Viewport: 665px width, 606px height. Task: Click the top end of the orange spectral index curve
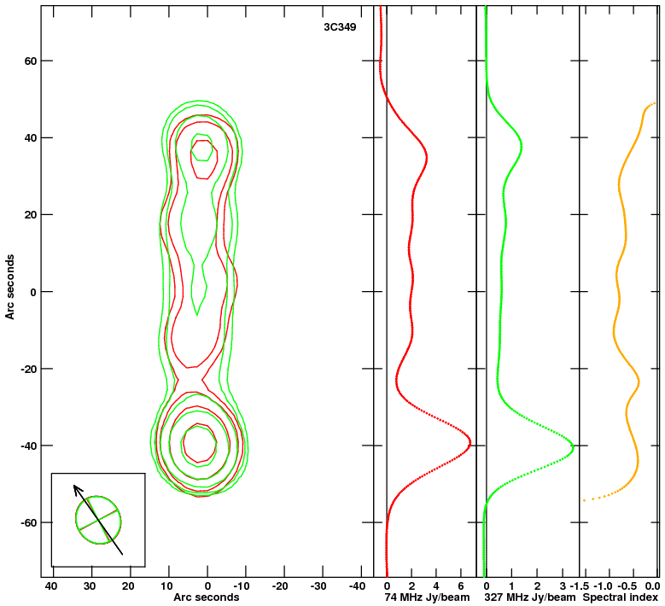pos(655,103)
